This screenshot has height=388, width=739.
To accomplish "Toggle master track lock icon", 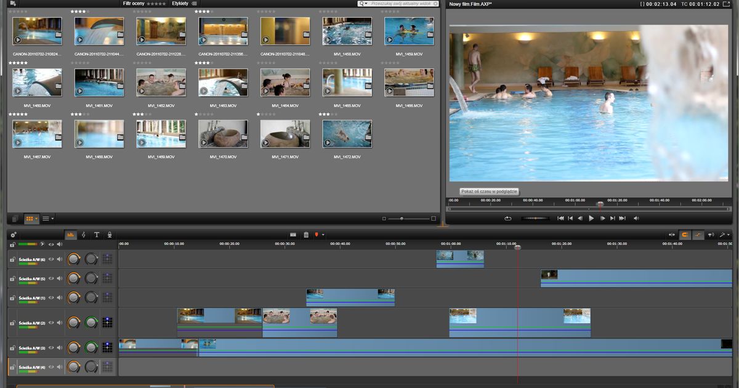I will coord(12,244).
